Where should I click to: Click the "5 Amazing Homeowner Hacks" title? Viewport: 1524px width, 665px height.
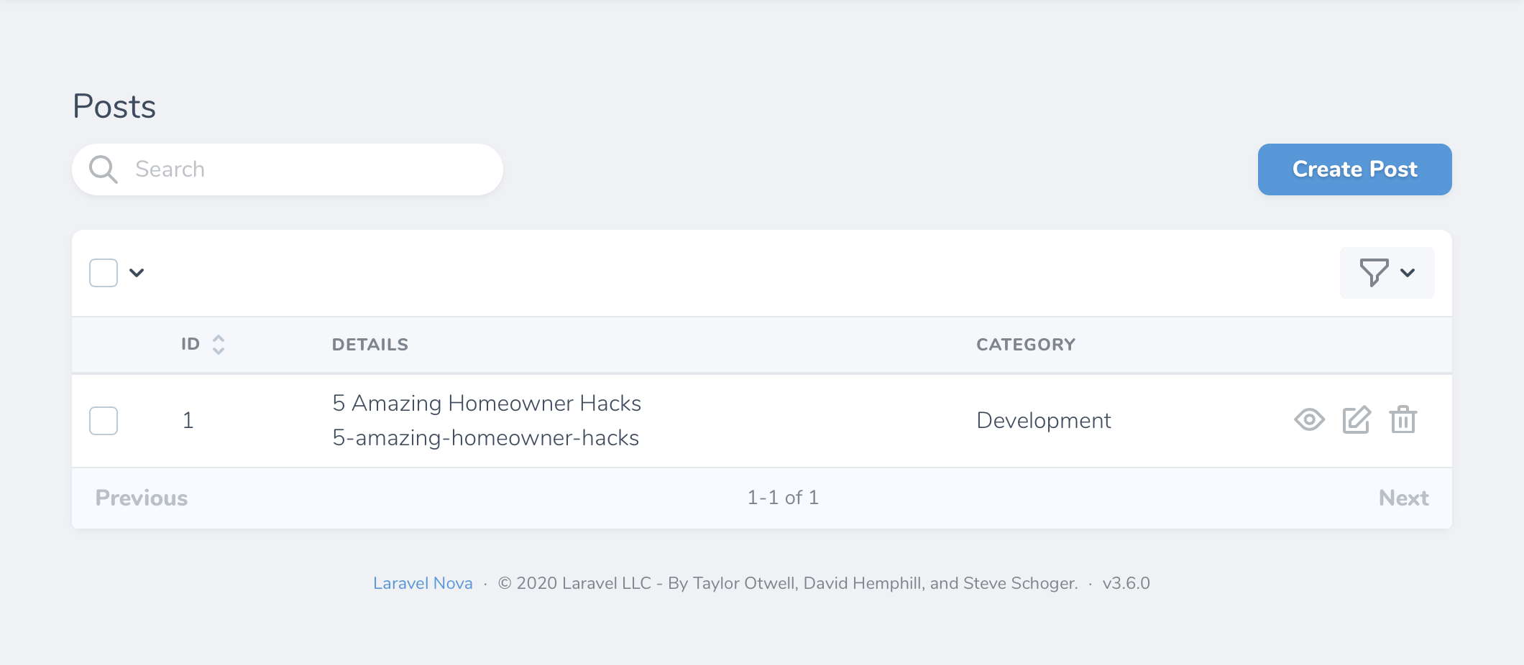[x=487, y=404]
